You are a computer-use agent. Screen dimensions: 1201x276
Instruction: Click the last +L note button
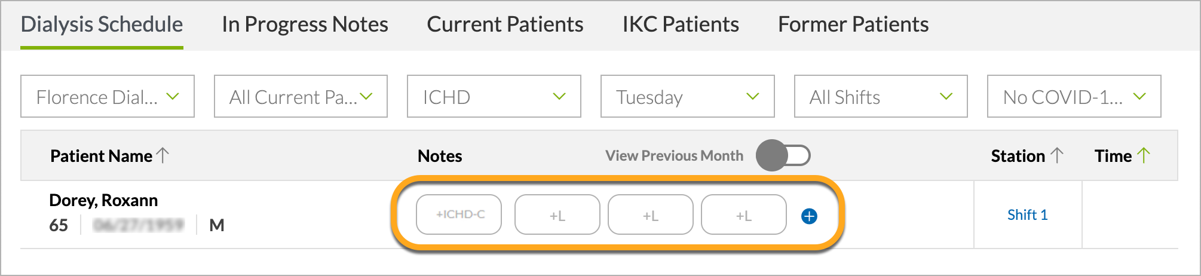pos(744,214)
